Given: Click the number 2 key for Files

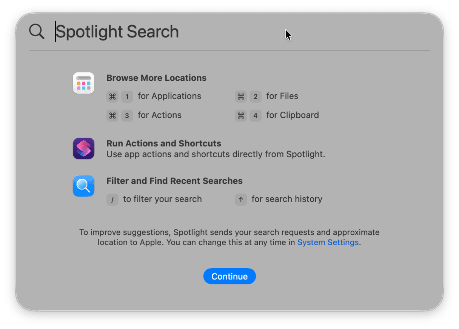Looking at the screenshot, I should click(256, 97).
